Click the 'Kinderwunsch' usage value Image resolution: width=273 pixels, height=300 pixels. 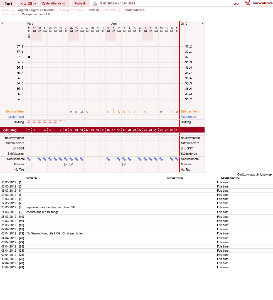click(x=134, y=10)
